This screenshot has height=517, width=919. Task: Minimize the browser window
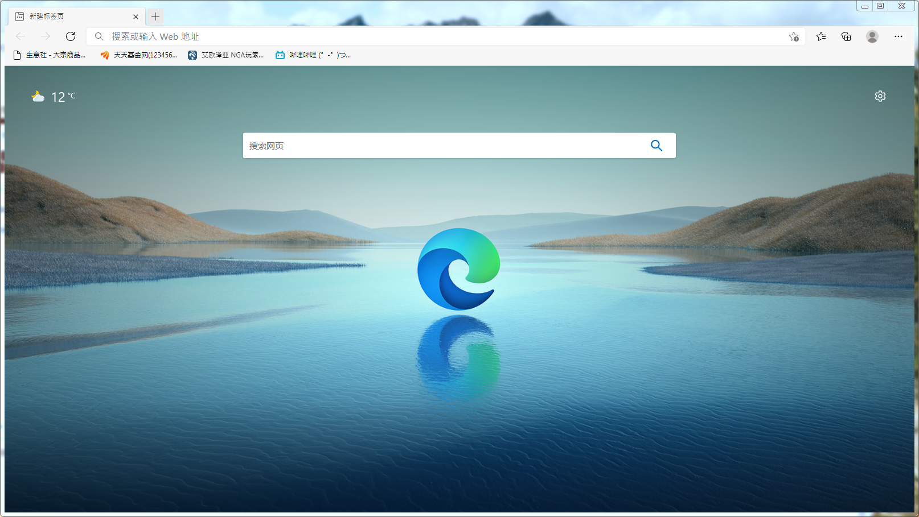tap(864, 6)
